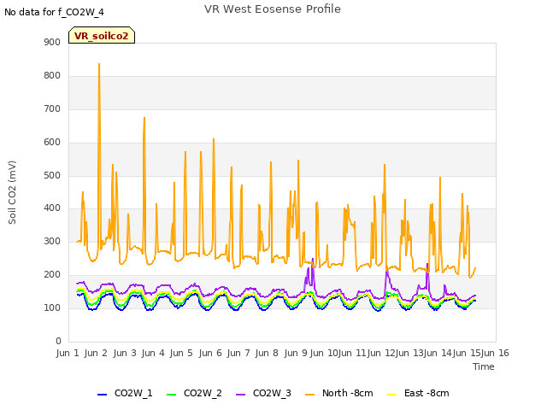The height and width of the screenshot is (410, 547).
Task: Click the tallest orange peak near Jun 2
Action: pos(99,64)
